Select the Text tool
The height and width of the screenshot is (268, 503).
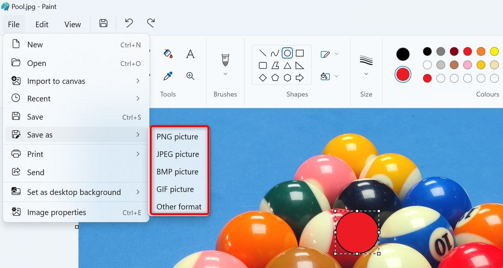point(190,54)
